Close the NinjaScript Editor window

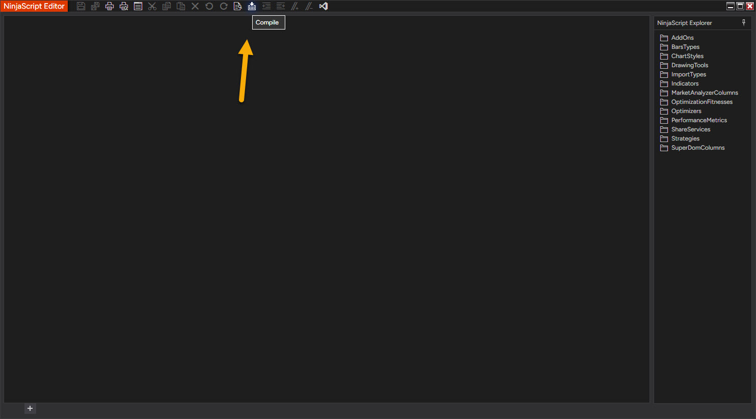click(749, 6)
